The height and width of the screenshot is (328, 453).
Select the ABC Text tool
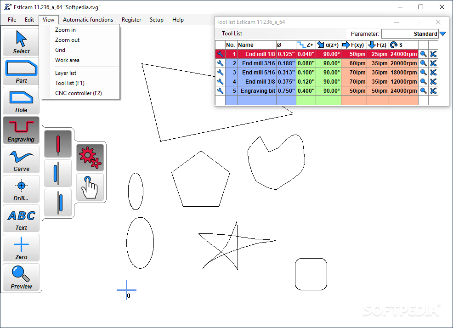point(21,219)
